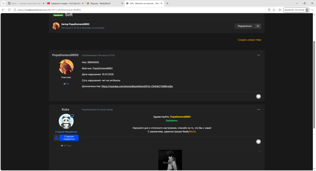Open the favorites list icon
This screenshot has height=171, width=316.
280,10
